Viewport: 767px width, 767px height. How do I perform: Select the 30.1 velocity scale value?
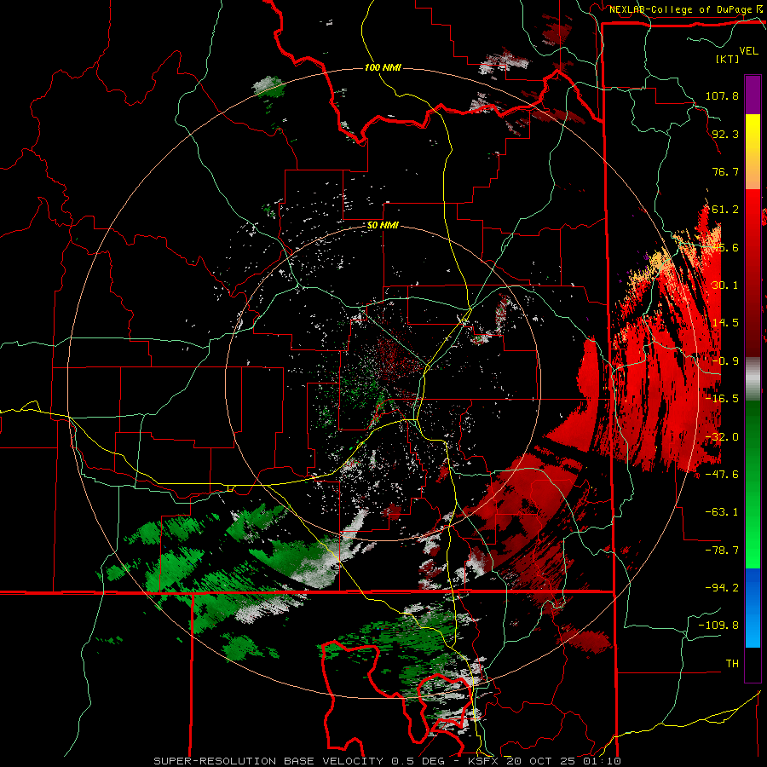725,285
